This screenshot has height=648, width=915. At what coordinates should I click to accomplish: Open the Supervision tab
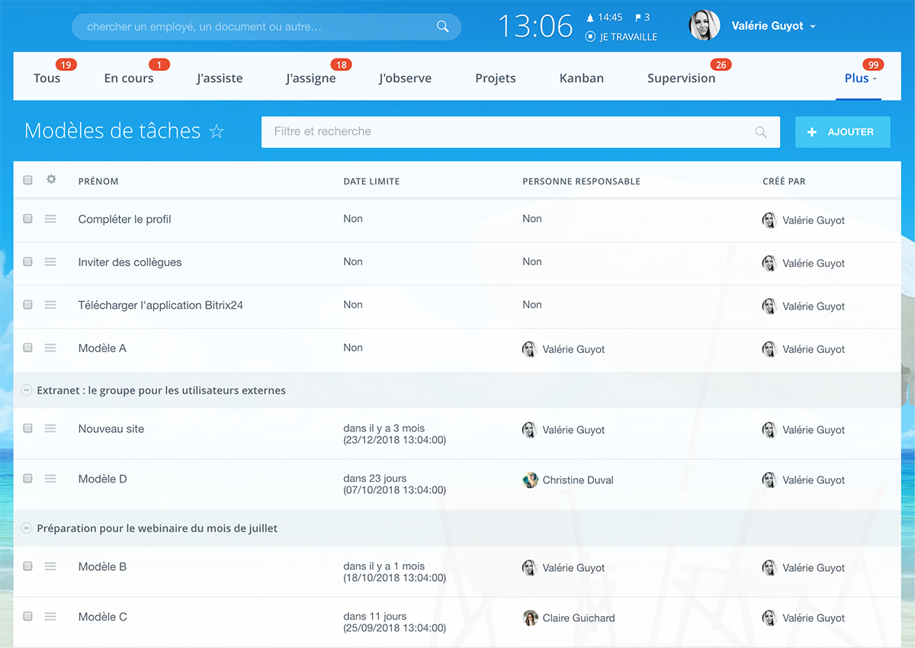(681, 79)
